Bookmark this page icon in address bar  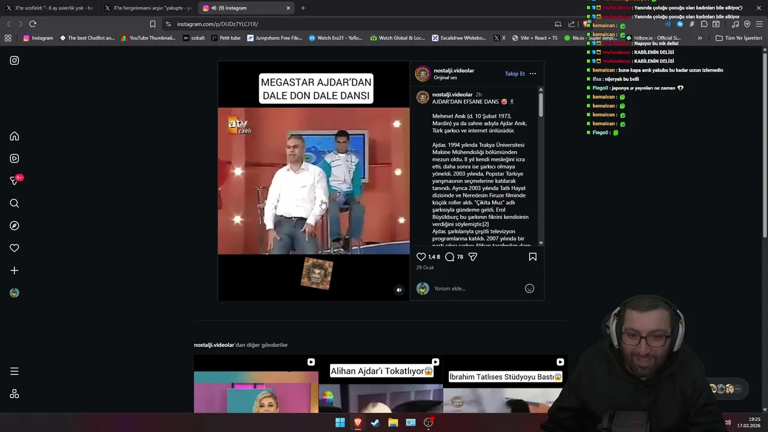point(152,24)
